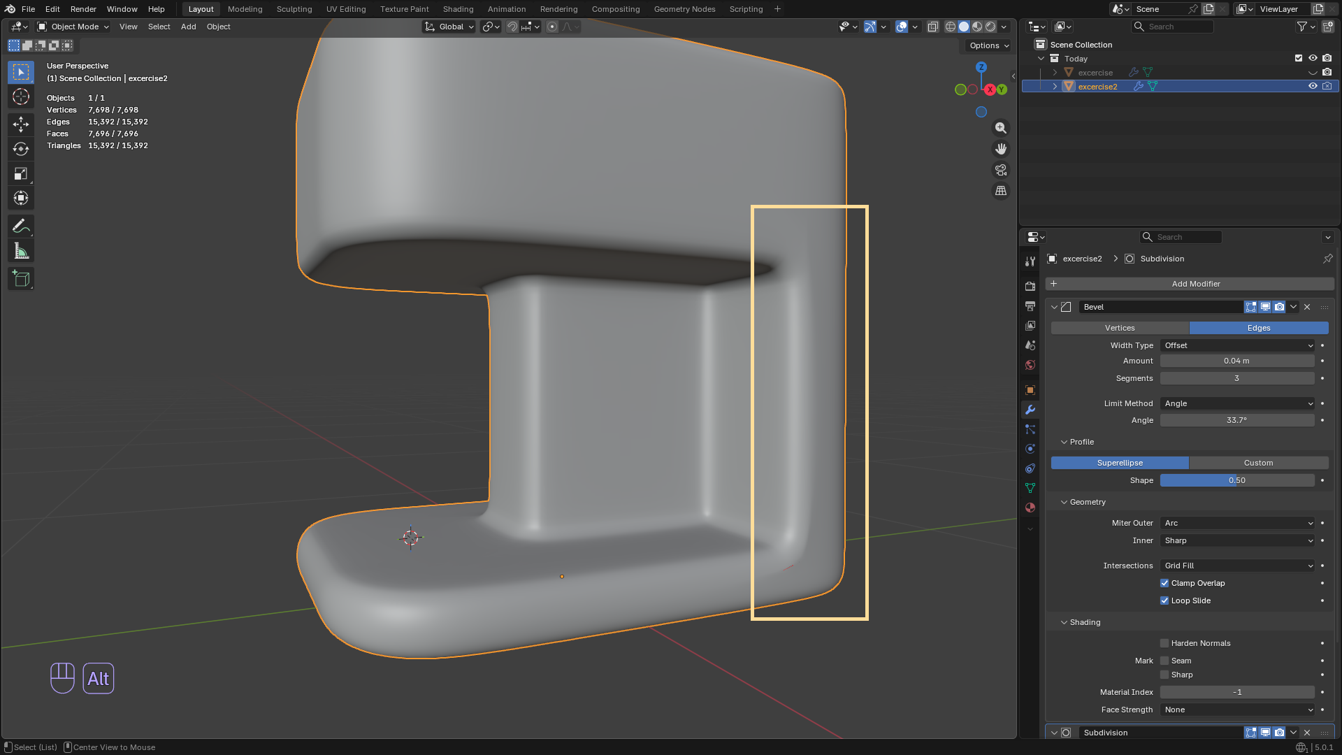Open the Scene properties tab
Viewport: 1342px width, 755px height.
click(x=1030, y=345)
